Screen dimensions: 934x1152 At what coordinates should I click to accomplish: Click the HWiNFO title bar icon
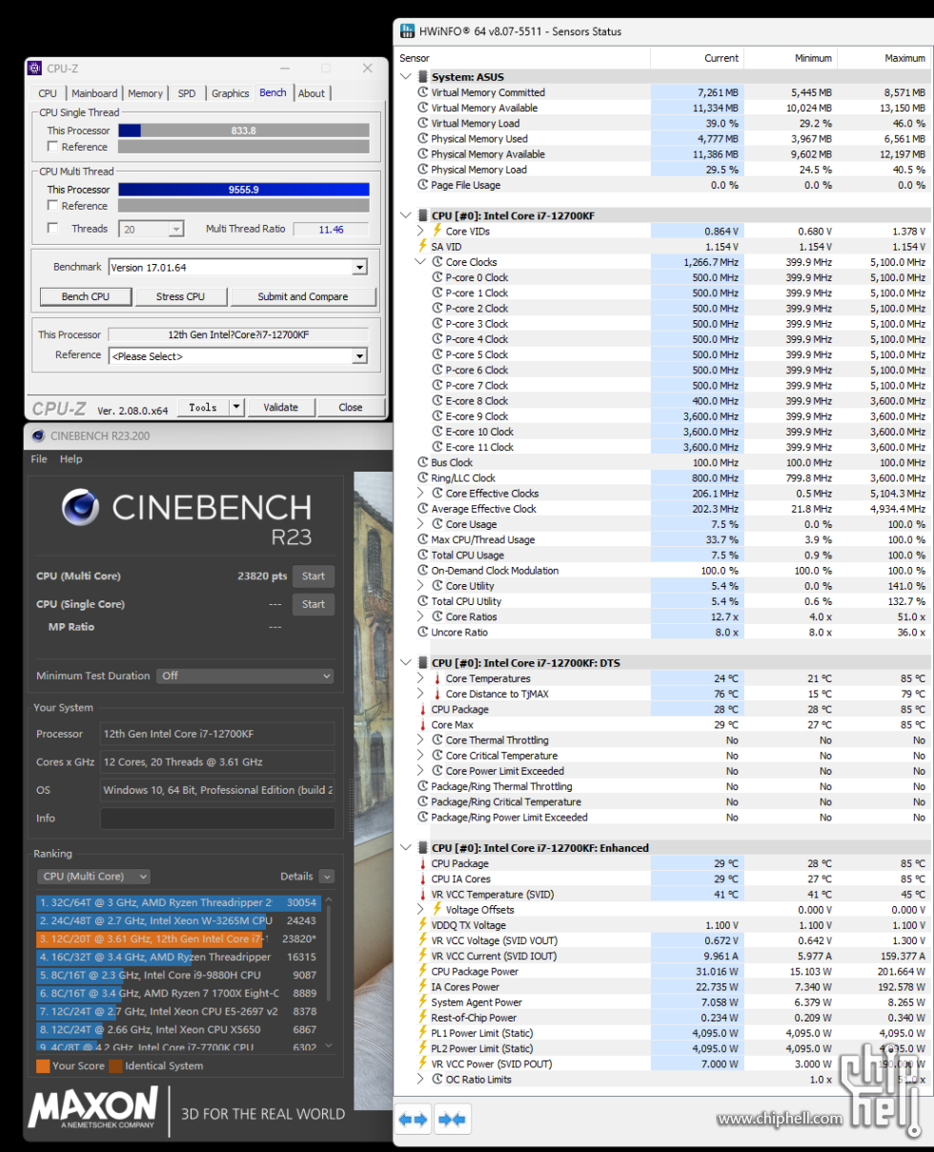tap(408, 30)
